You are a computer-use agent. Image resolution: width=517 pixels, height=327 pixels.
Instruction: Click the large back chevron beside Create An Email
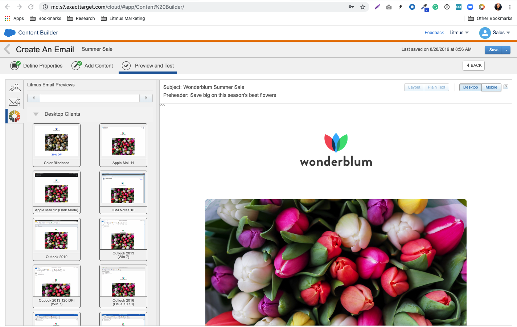7,49
